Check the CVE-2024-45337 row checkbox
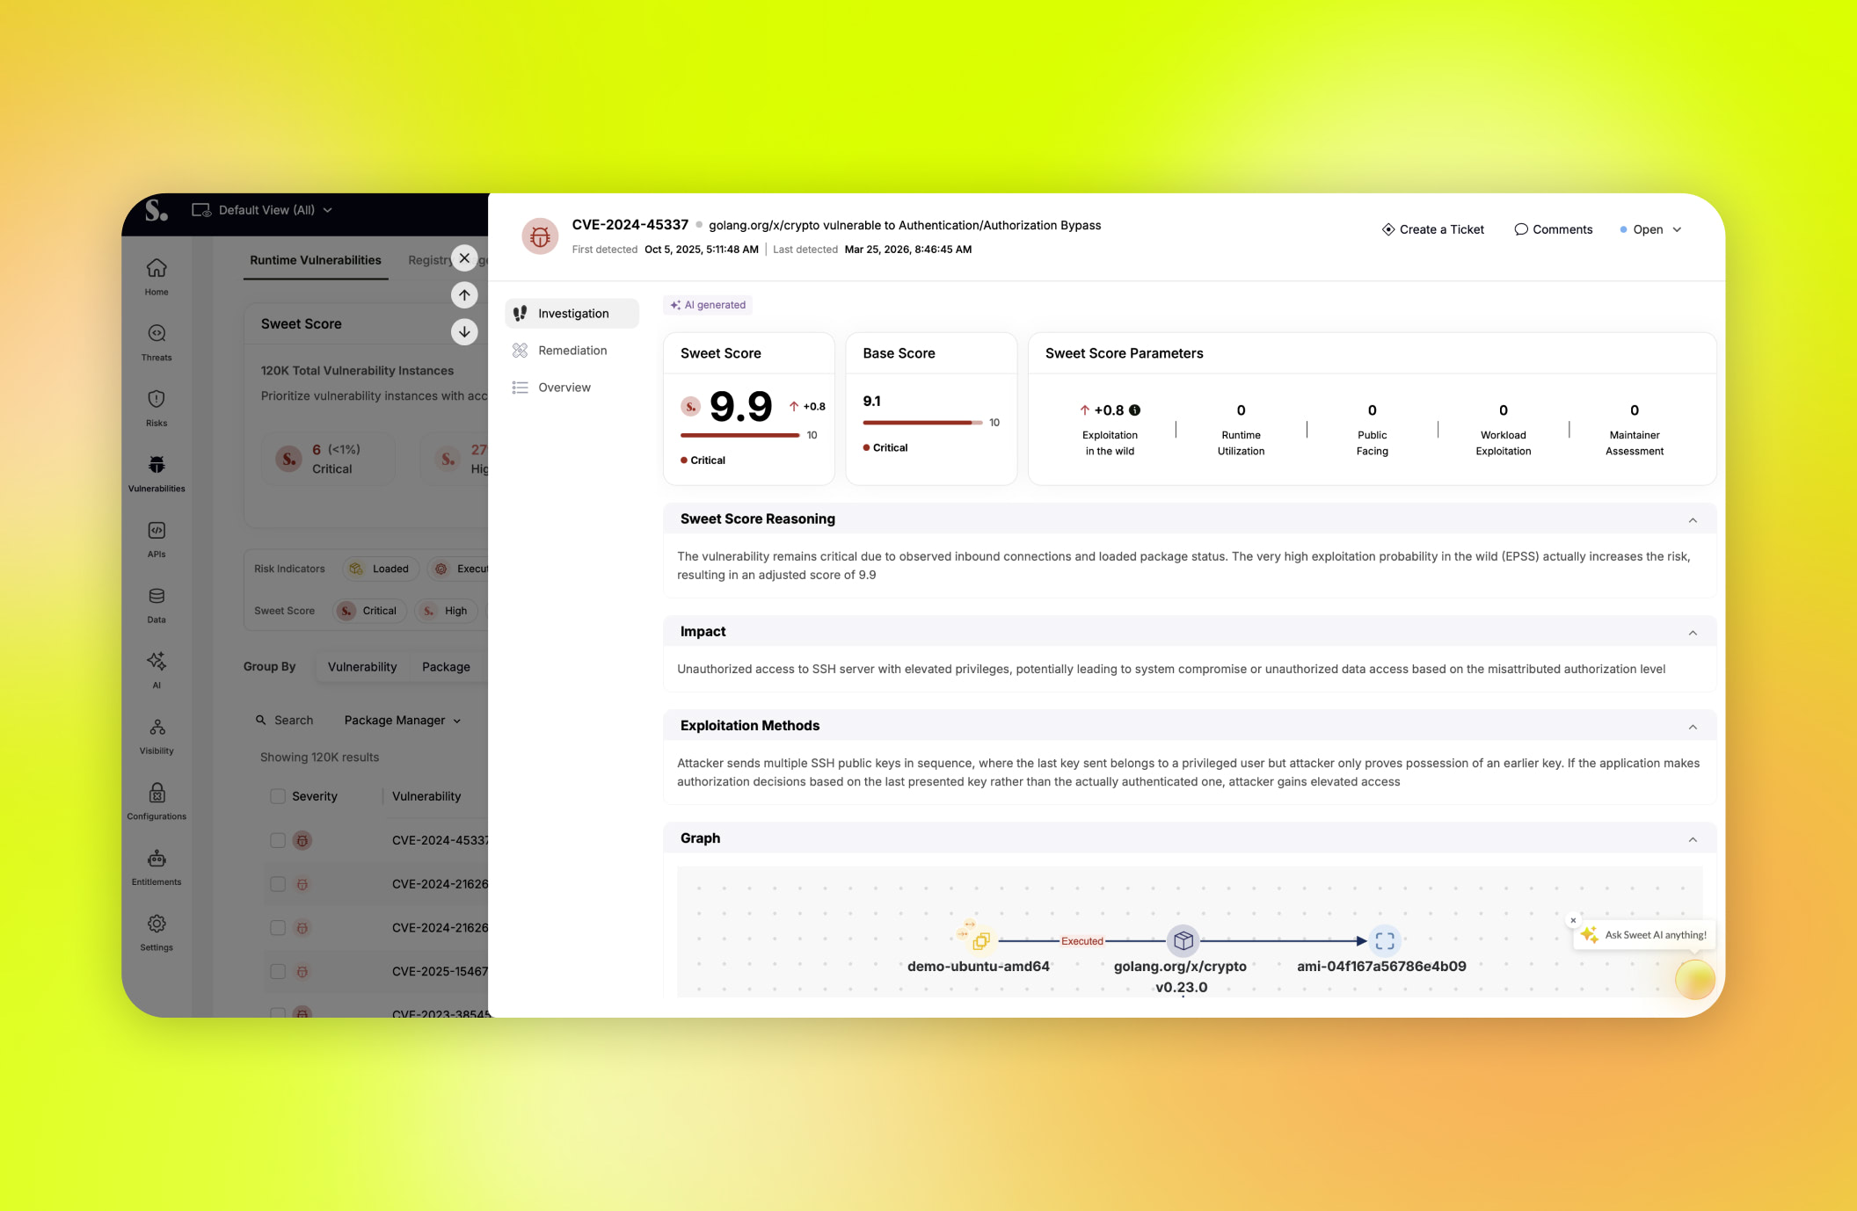Screen dimensions: 1857x1211 (x=278, y=840)
